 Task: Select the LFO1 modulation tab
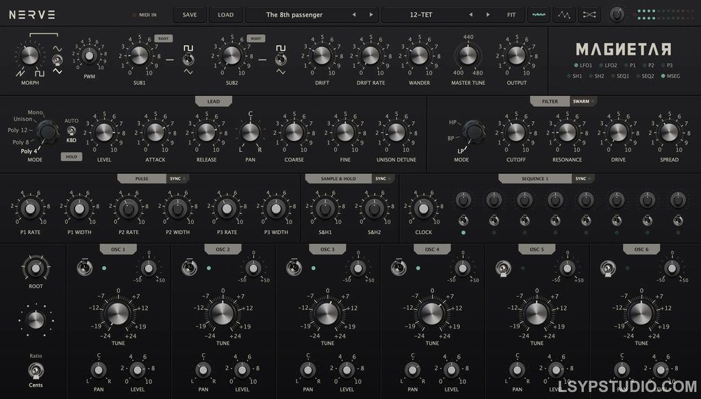click(583, 65)
